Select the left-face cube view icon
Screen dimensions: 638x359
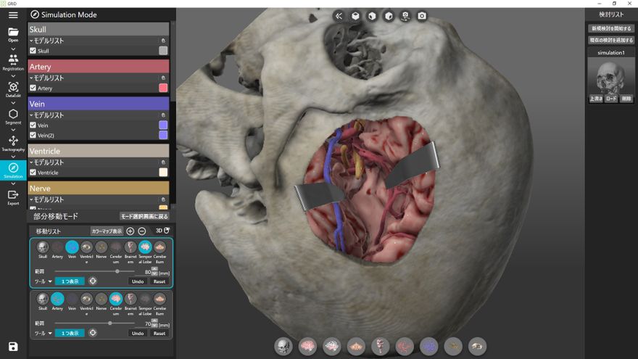click(372, 16)
